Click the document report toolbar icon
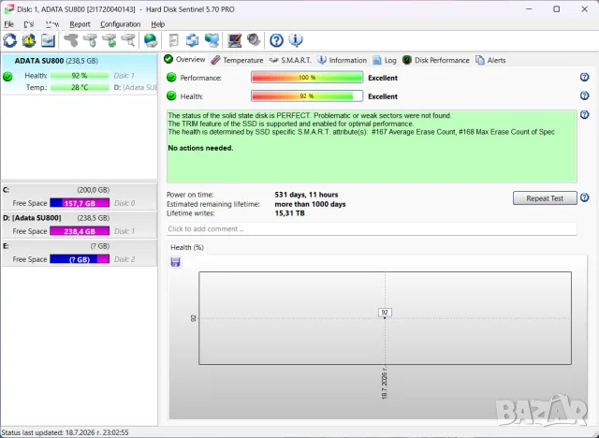 (x=174, y=40)
